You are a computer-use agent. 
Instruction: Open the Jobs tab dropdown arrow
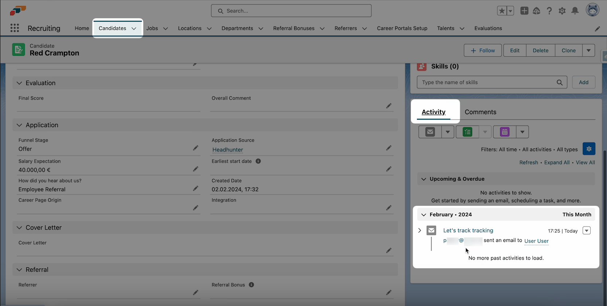pyautogui.click(x=166, y=28)
